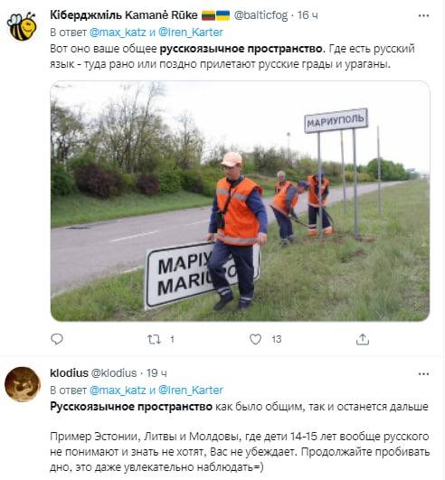Like the tweet with 13 likes

pyautogui.click(x=255, y=339)
